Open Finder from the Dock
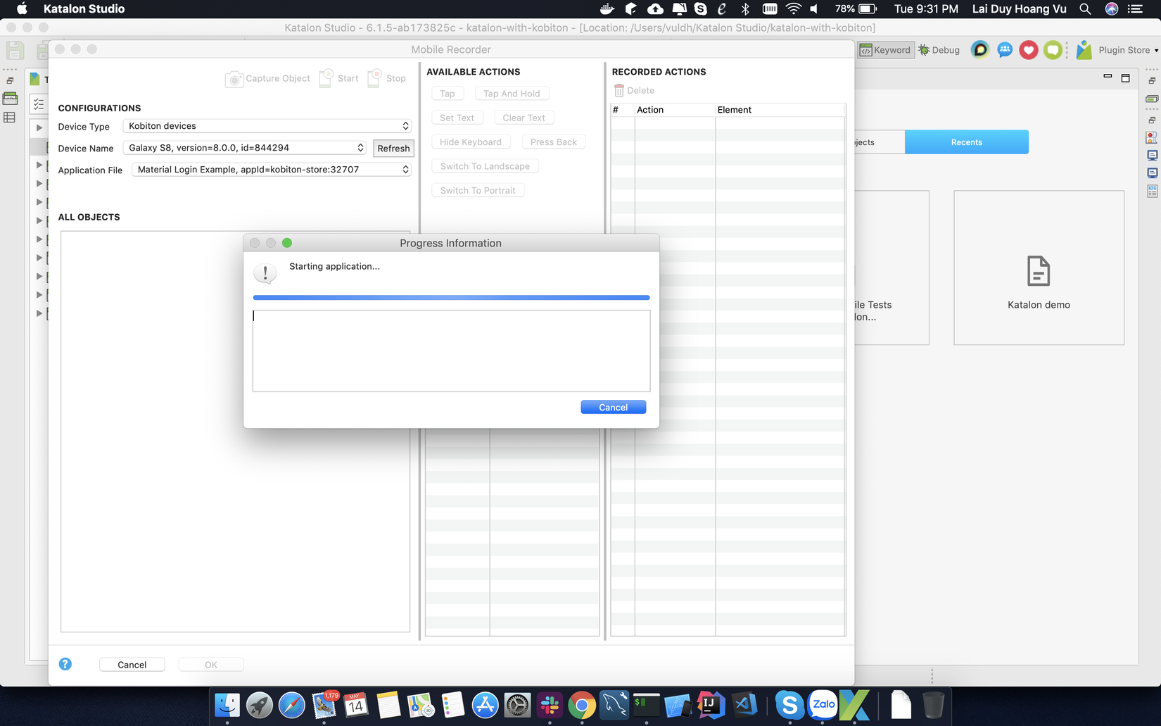The width and height of the screenshot is (1161, 726). [x=227, y=705]
